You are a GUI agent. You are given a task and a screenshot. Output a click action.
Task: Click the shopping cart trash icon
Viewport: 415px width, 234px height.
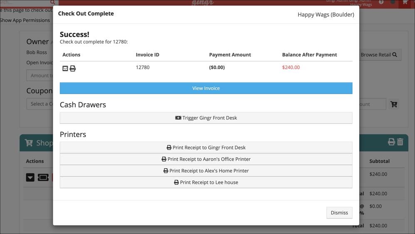[400, 142]
